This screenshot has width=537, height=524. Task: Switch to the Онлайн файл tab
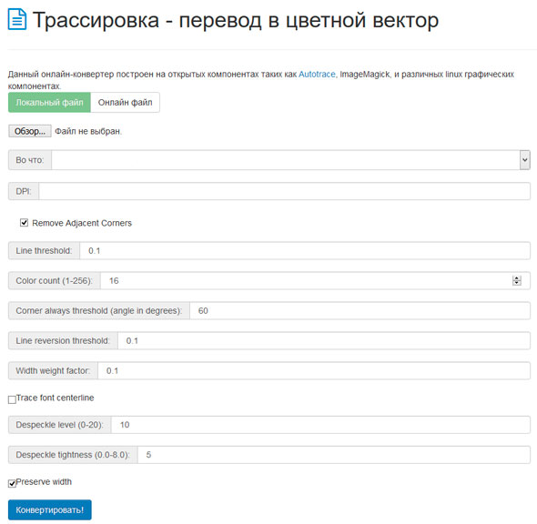coord(125,102)
